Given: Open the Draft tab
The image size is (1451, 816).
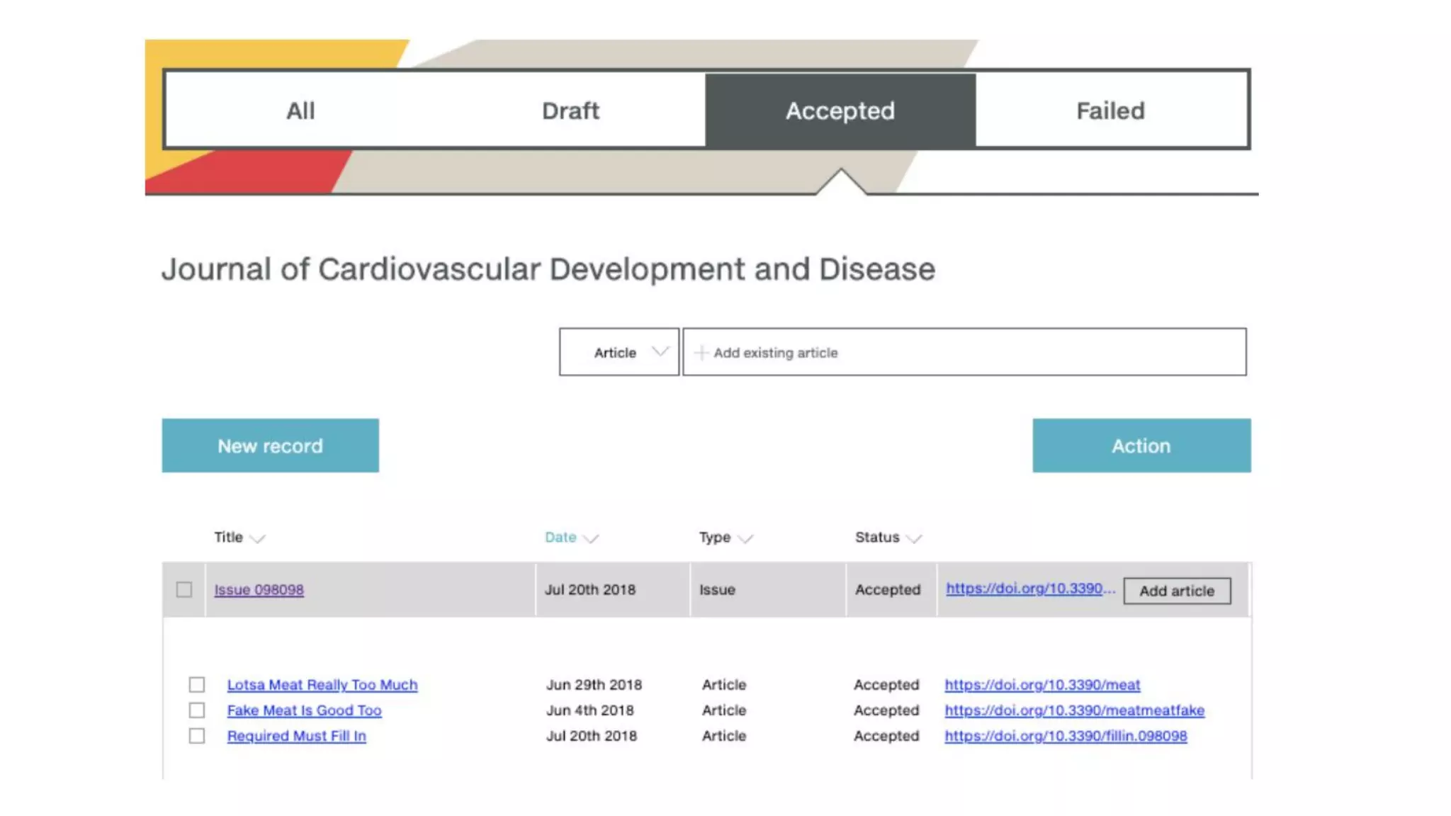Looking at the screenshot, I should [x=570, y=110].
